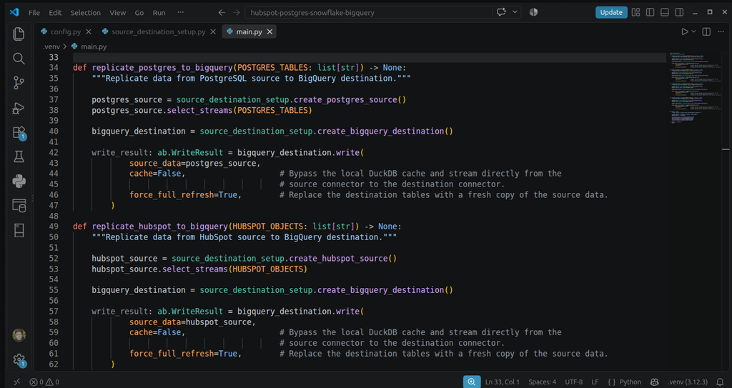Go forward with the right arrow

point(236,13)
